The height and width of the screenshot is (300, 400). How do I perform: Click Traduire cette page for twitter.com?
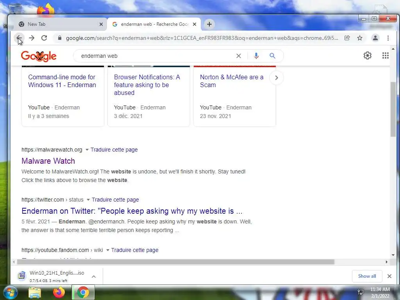click(115, 200)
